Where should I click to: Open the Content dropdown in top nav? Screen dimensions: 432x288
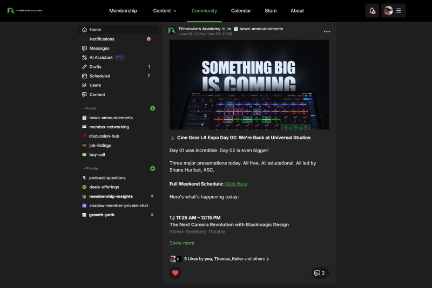165,11
